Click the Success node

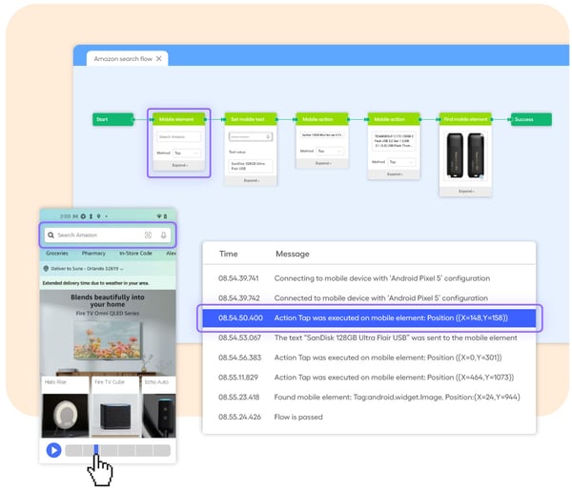tap(531, 119)
